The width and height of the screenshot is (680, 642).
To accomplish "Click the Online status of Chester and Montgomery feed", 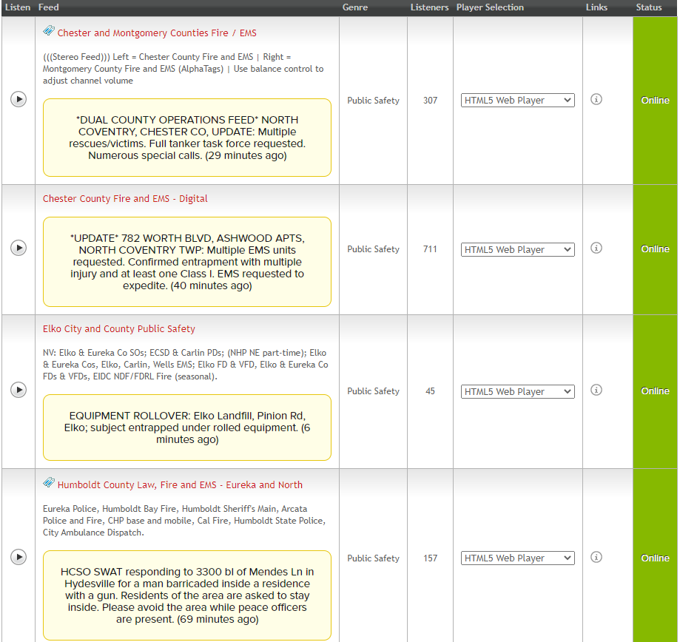I will point(655,100).
